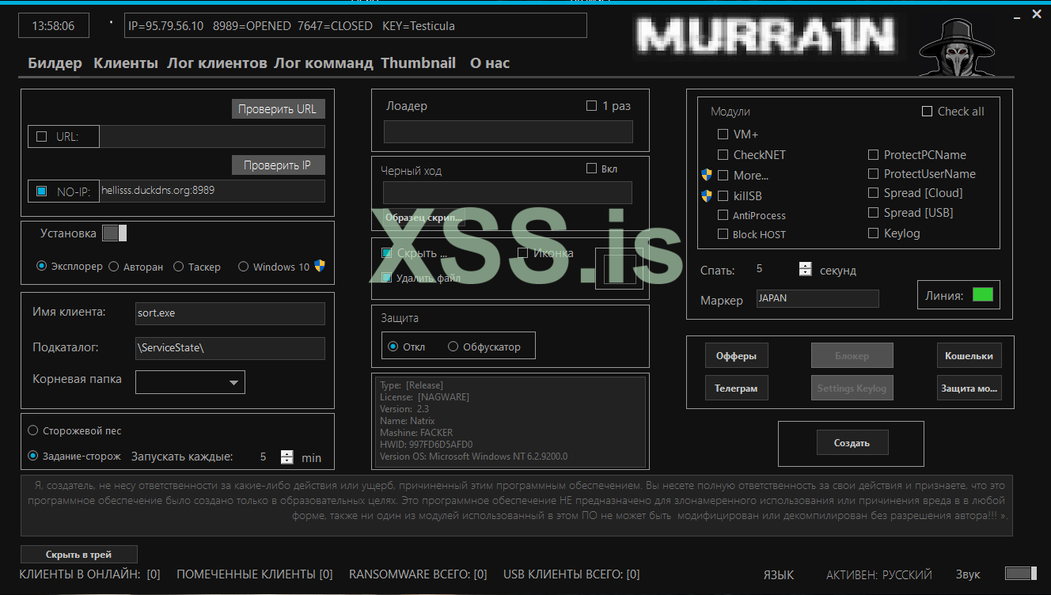Tick the Keylog module checkbox
This screenshot has height=595, width=1051.
(873, 233)
